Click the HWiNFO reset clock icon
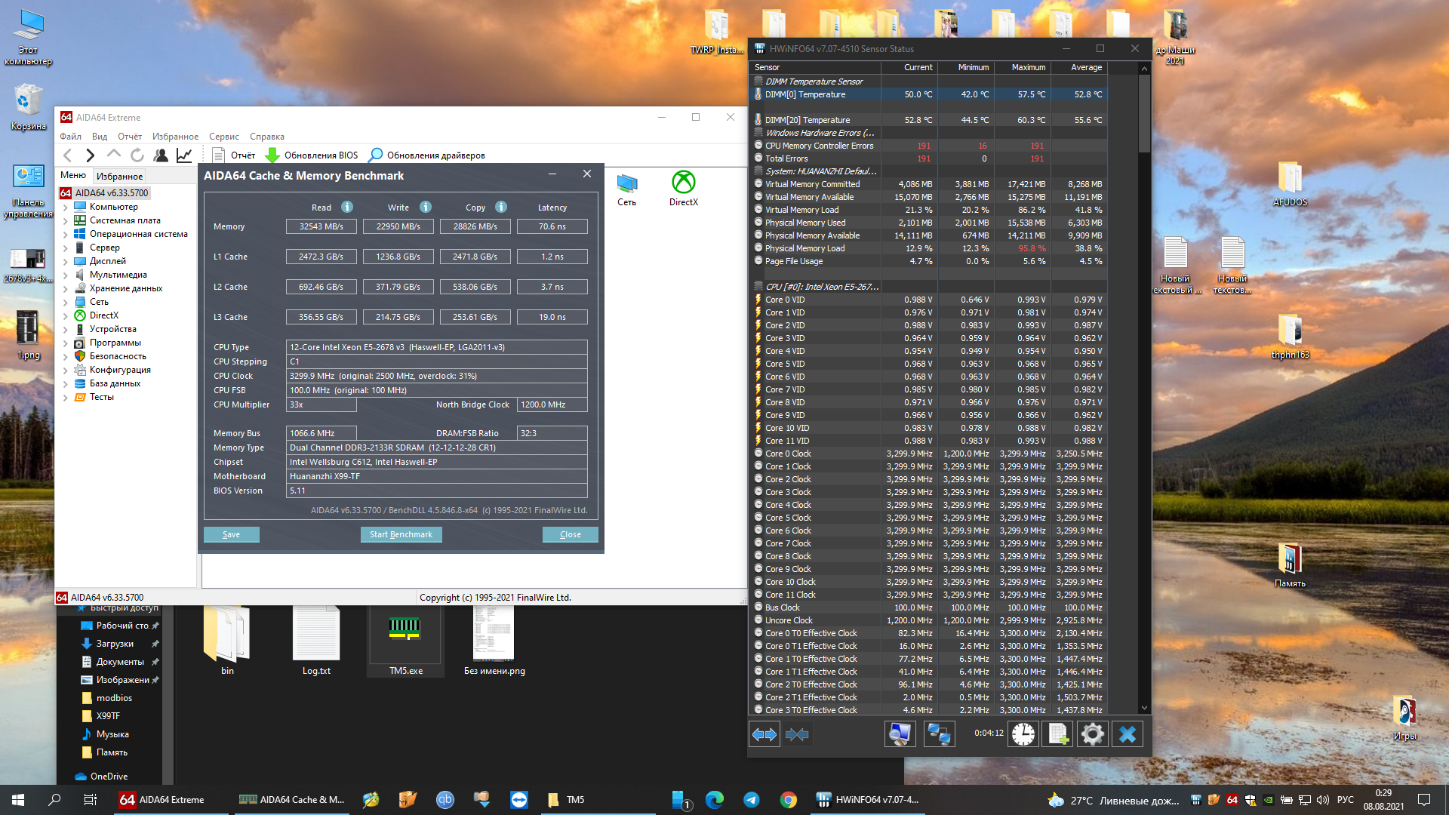Screen dimensions: 1449x815 (1023, 733)
